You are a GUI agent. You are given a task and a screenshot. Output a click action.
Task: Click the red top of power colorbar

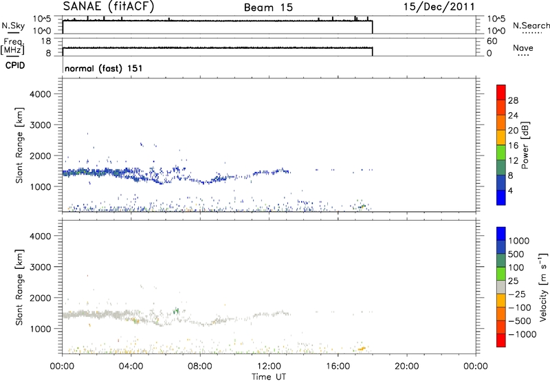coord(501,92)
